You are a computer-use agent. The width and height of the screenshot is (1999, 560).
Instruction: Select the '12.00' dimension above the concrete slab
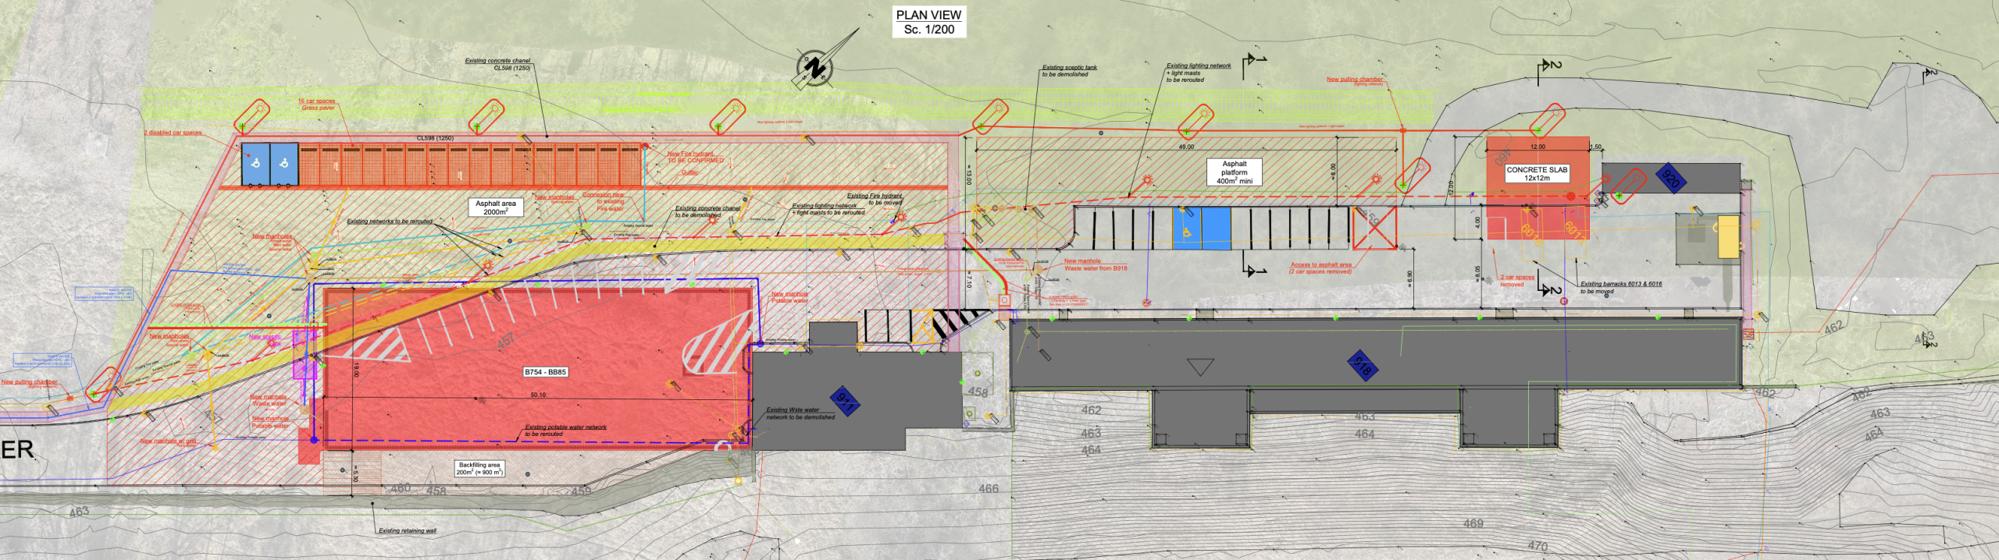(1538, 147)
